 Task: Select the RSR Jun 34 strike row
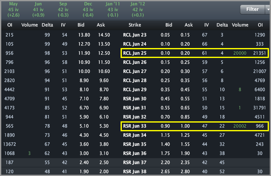[135, 135]
